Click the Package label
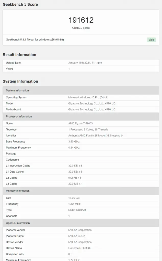 click(11, 154)
